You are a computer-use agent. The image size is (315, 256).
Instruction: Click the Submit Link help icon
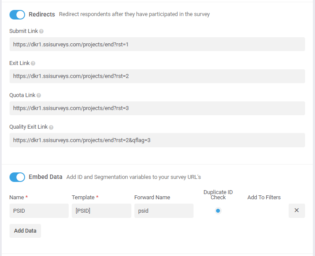point(41,31)
